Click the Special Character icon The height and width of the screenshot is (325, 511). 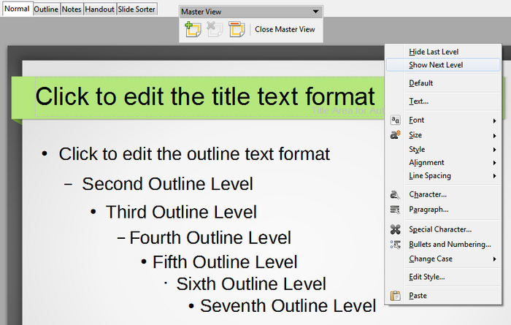coord(395,229)
